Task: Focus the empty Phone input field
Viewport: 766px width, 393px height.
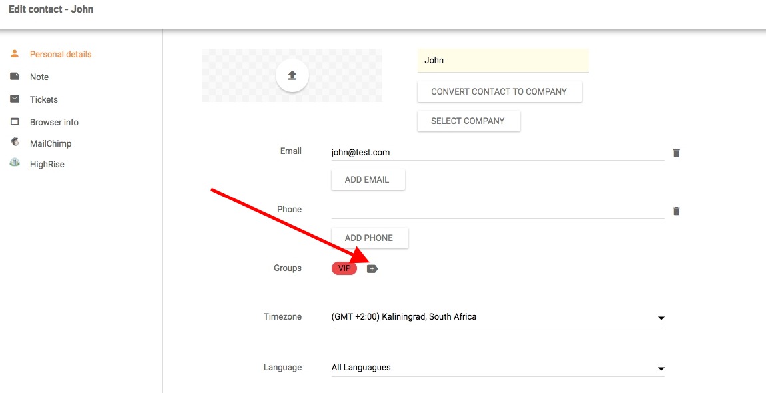Action: click(498, 210)
